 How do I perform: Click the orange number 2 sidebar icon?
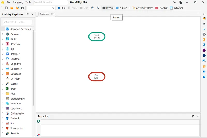204,39
